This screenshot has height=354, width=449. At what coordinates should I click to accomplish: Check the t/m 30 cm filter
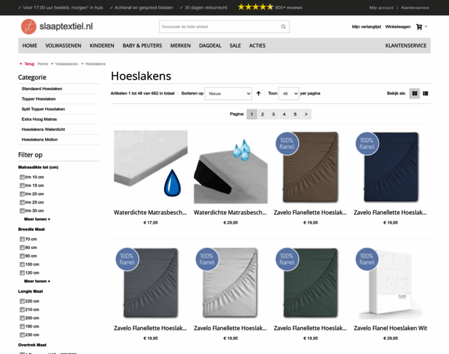click(x=22, y=211)
